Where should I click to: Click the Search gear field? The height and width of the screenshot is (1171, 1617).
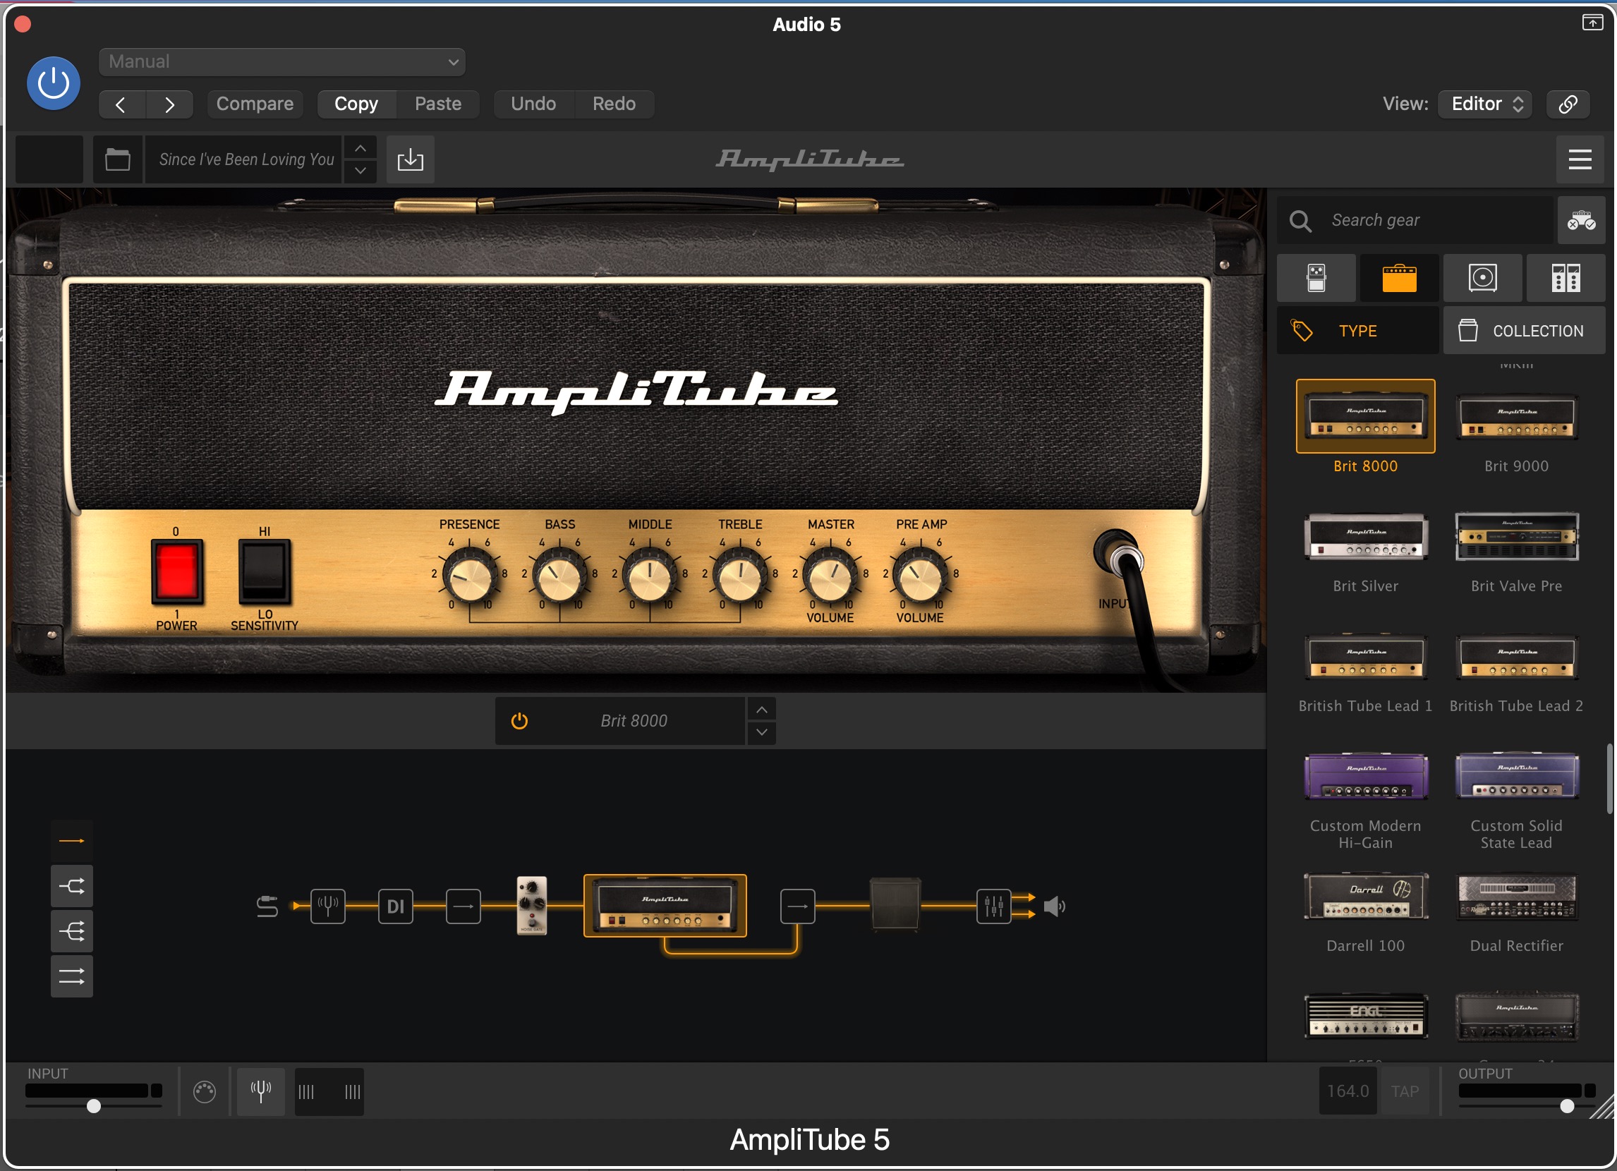tap(1415, 220)
